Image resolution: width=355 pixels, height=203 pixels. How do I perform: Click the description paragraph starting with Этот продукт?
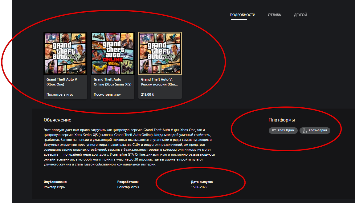point(129,147)
